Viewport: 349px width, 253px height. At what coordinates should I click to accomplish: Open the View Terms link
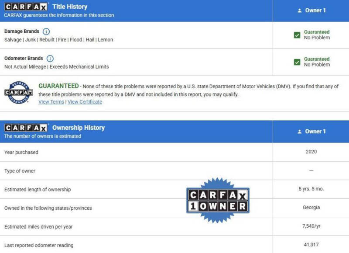tap(51, 102)
